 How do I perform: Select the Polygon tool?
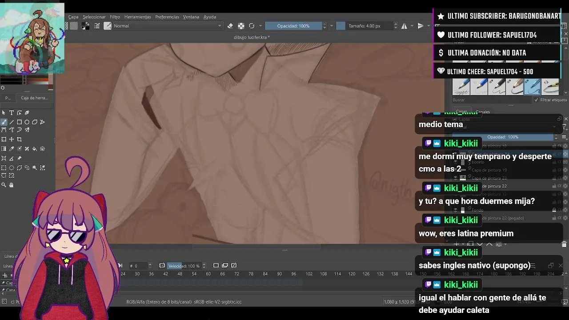(35, 122)
